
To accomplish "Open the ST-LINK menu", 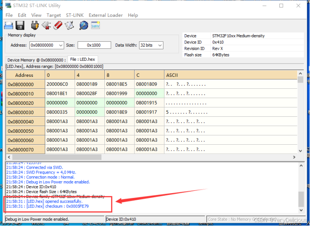I will coord(75,15).
